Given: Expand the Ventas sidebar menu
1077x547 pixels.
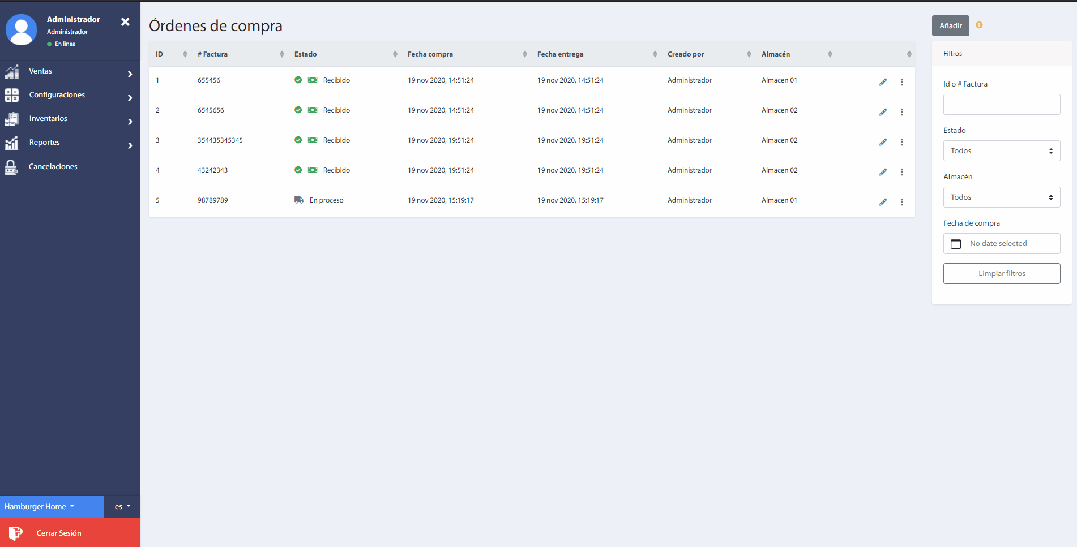Looking at the screenshot, I should tap(68, 71).
